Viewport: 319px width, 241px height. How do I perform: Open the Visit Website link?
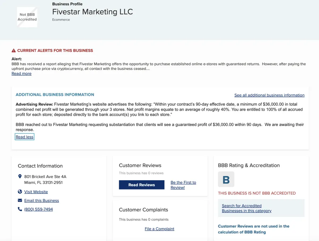click(x=36, y=192)
